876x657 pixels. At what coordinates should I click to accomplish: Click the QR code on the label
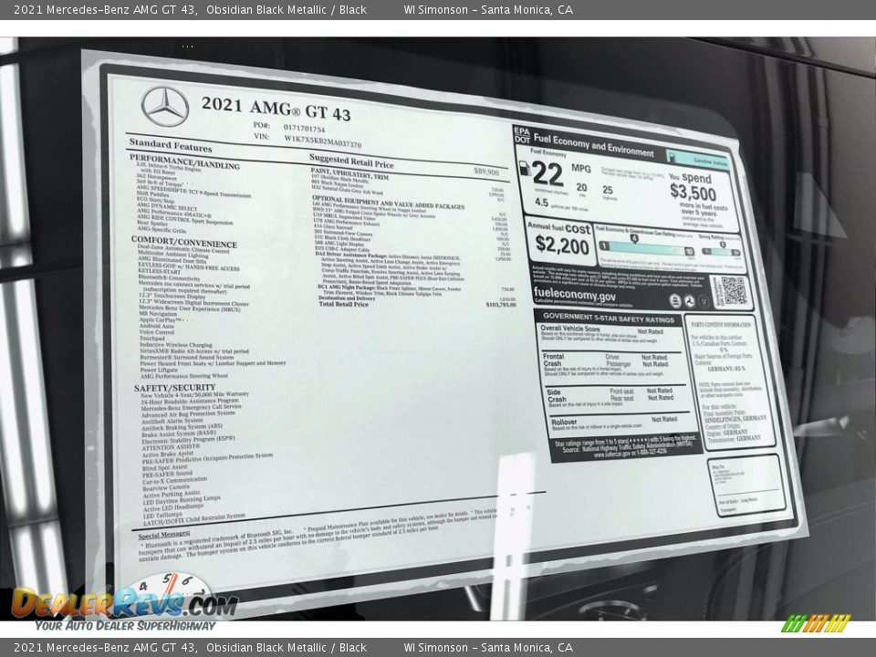[734, 290]
